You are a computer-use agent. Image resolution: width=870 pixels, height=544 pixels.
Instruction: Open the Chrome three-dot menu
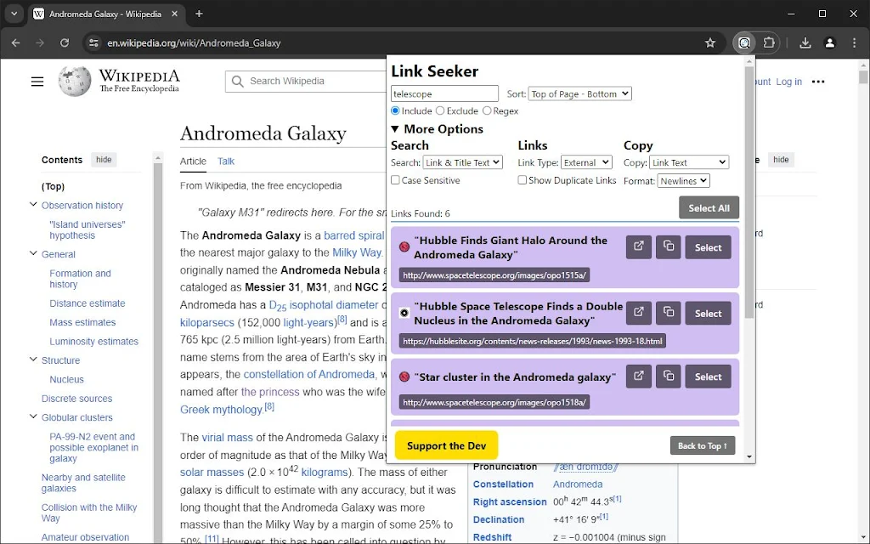pyautogui.click(x=854, y=42)
